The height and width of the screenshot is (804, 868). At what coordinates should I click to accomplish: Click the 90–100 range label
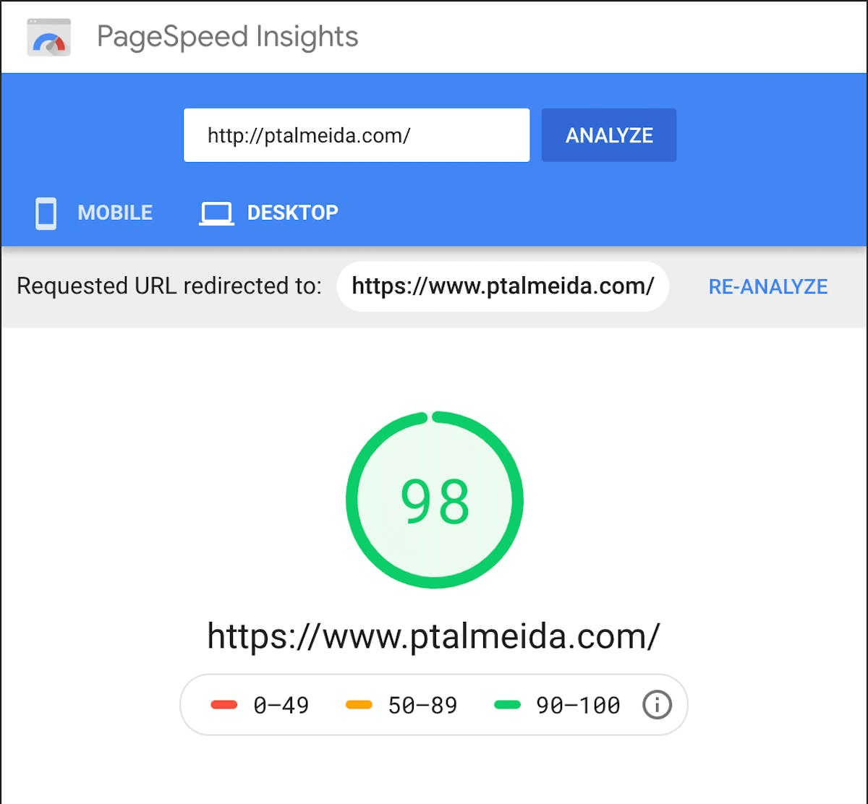click(577, 705)
